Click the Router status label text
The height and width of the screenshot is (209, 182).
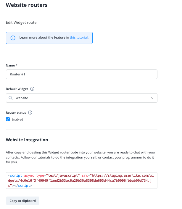(16, 113)
